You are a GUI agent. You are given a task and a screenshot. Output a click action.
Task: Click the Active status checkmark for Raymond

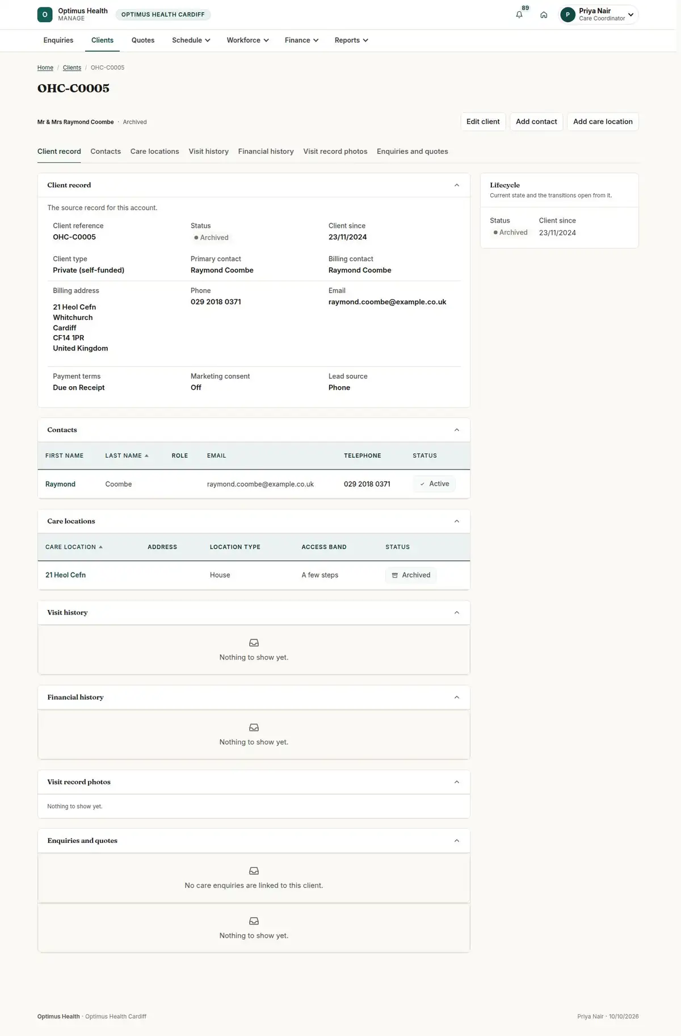click(422, 484)
